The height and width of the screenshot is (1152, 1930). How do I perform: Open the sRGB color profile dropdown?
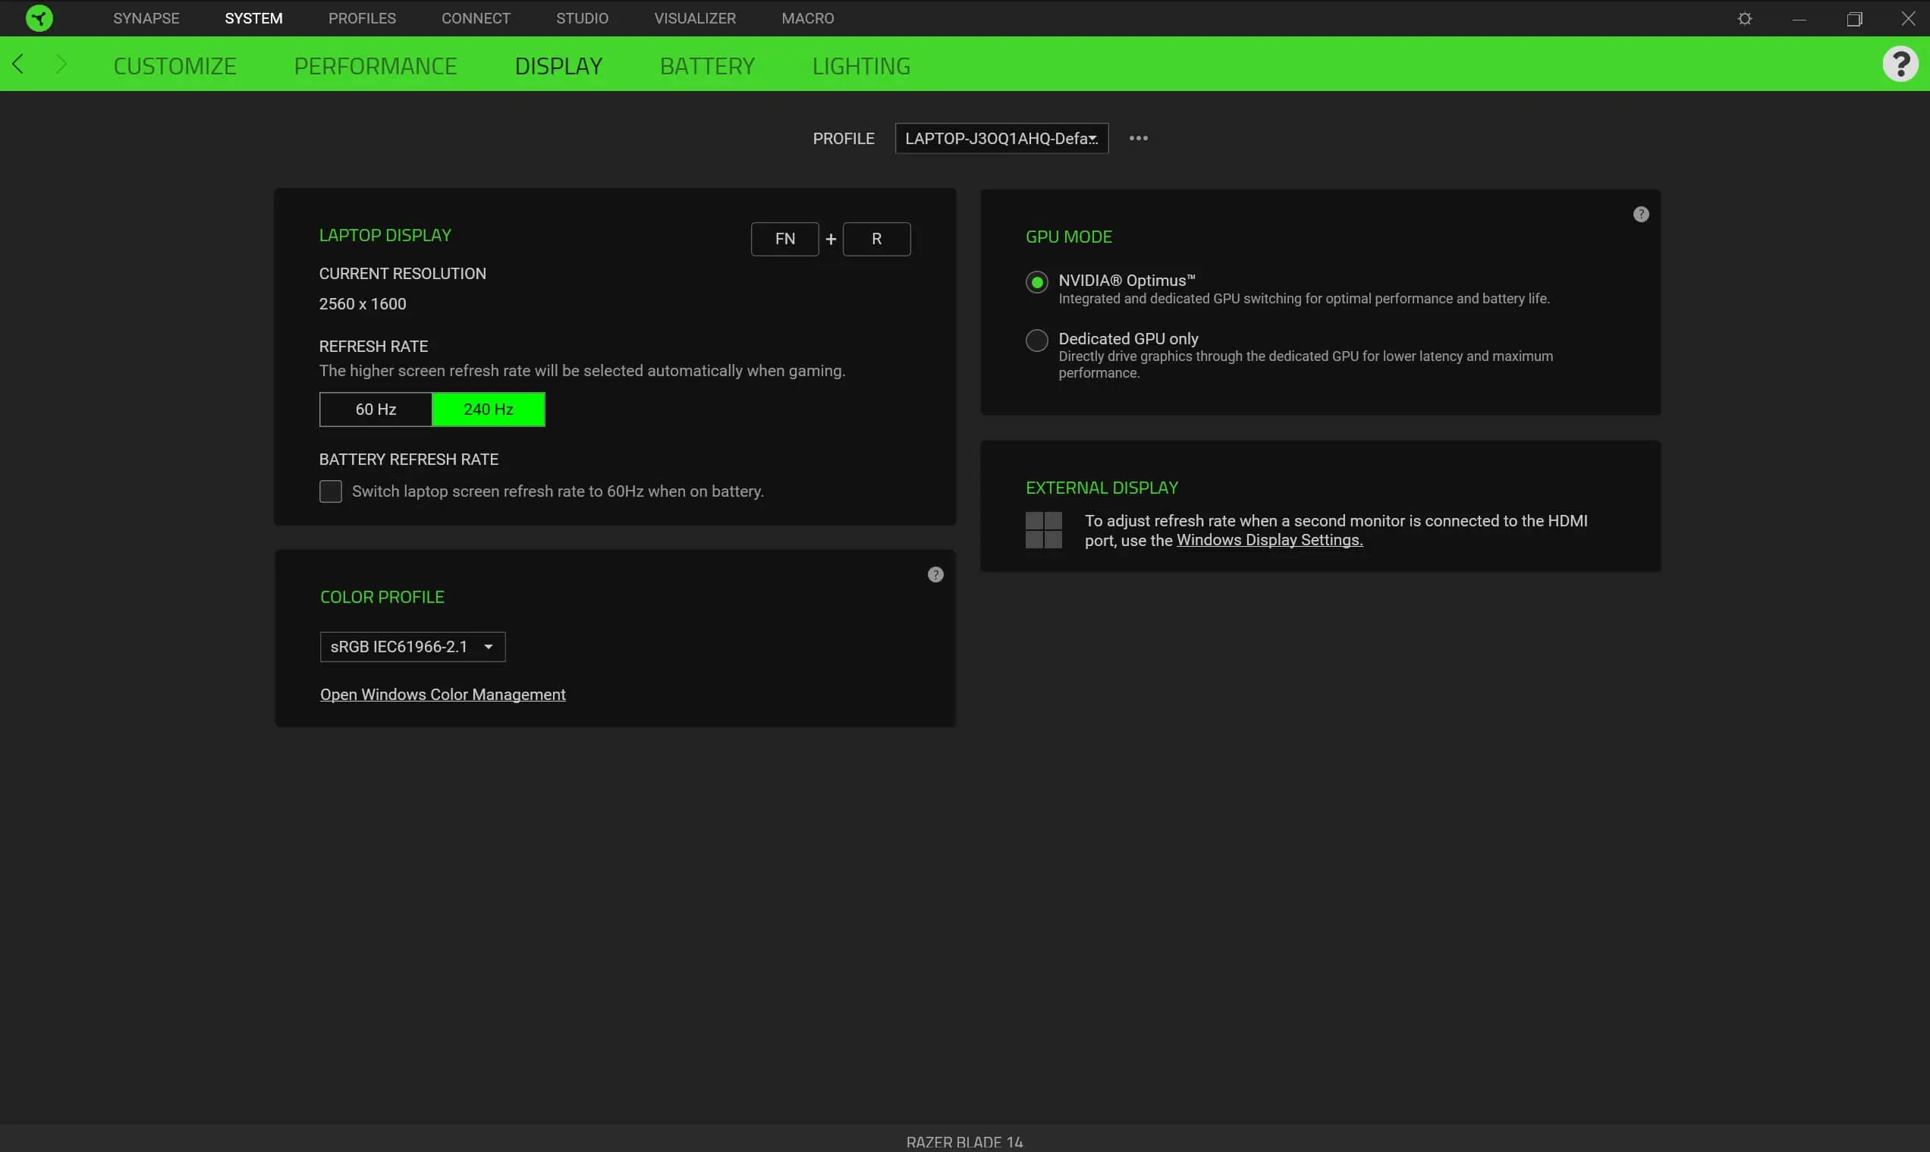click(x=412, y=647)
